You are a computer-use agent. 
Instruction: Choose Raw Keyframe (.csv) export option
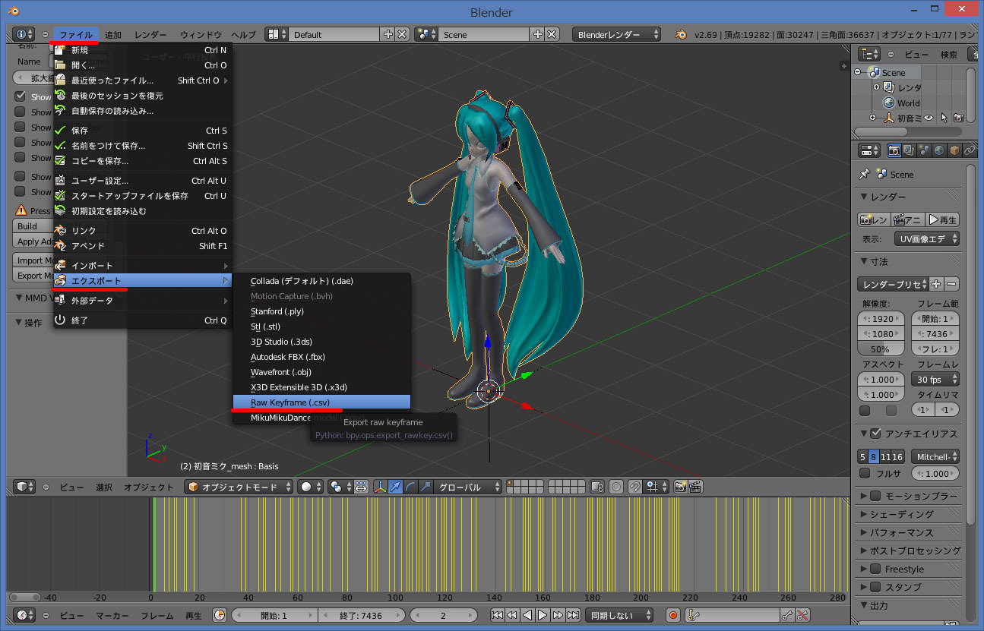click(x=321, y=402)
